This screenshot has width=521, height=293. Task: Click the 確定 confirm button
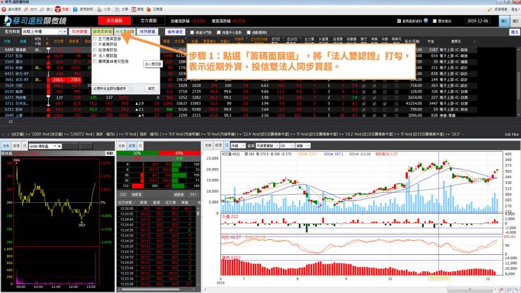click(151, 89)
